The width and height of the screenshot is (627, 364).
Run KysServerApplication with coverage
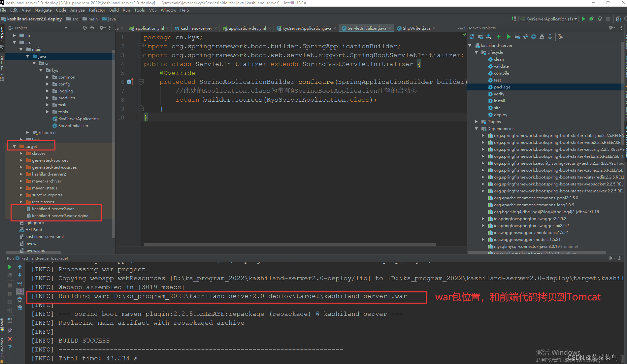coord(600,19)
